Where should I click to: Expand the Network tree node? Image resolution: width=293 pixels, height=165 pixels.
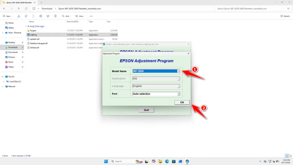3,87
